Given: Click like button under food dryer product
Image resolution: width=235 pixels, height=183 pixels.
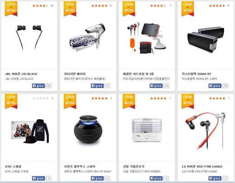Looking at the screenshot, I should 156,178.
